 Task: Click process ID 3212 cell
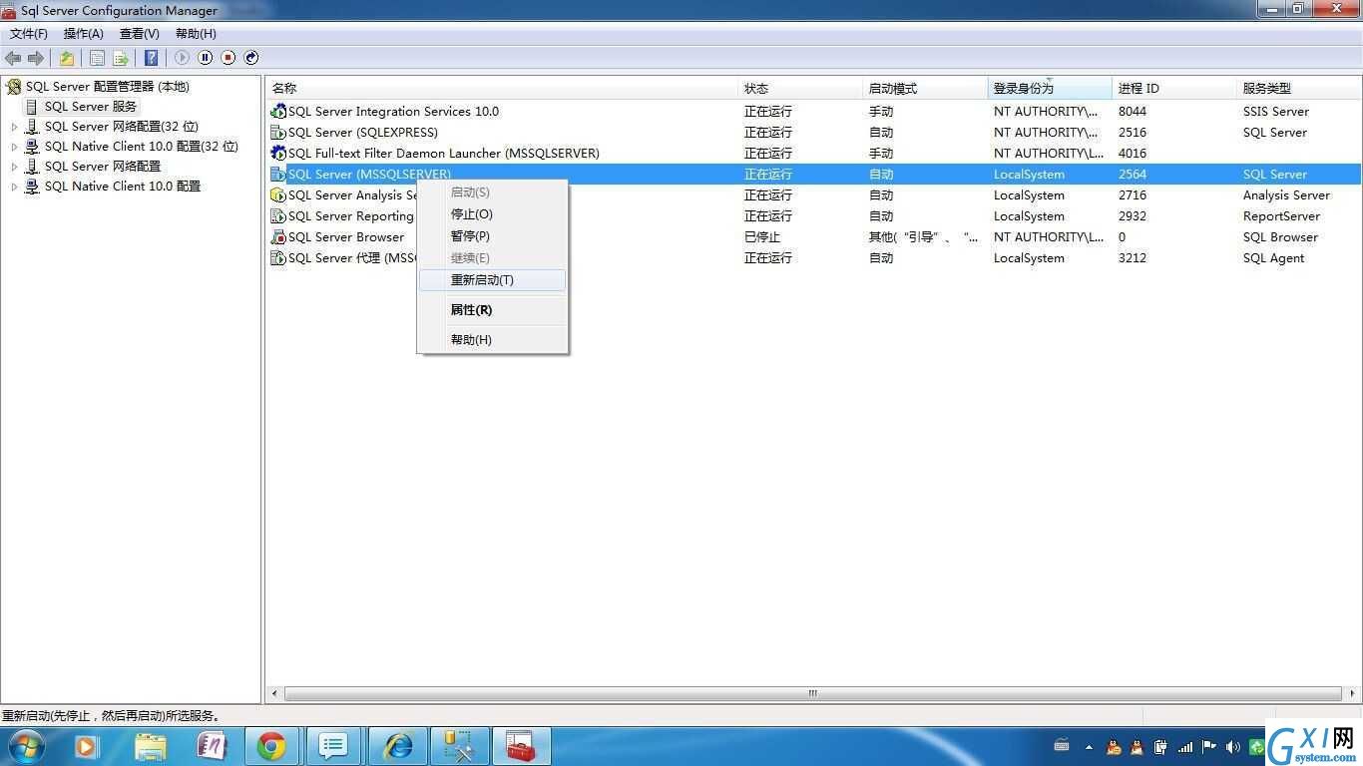1133,258
